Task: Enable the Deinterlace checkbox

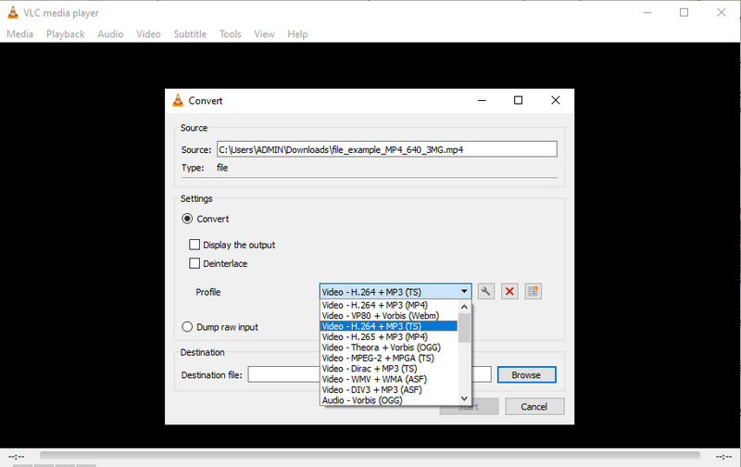Action: pyautogui.click(x=195, y=264)
